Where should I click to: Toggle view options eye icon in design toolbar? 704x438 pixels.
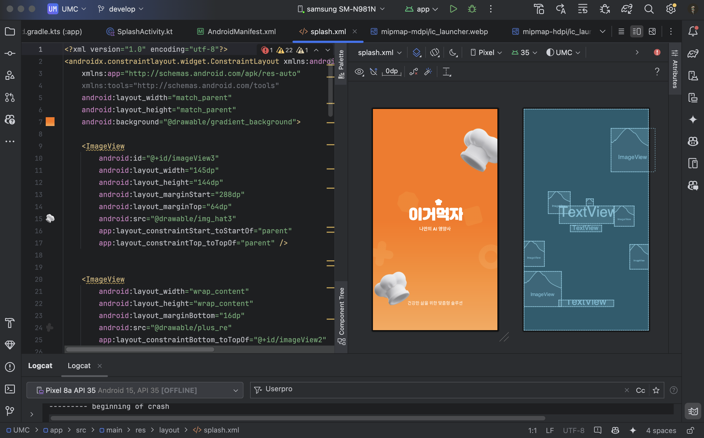[x=359, y=71]
